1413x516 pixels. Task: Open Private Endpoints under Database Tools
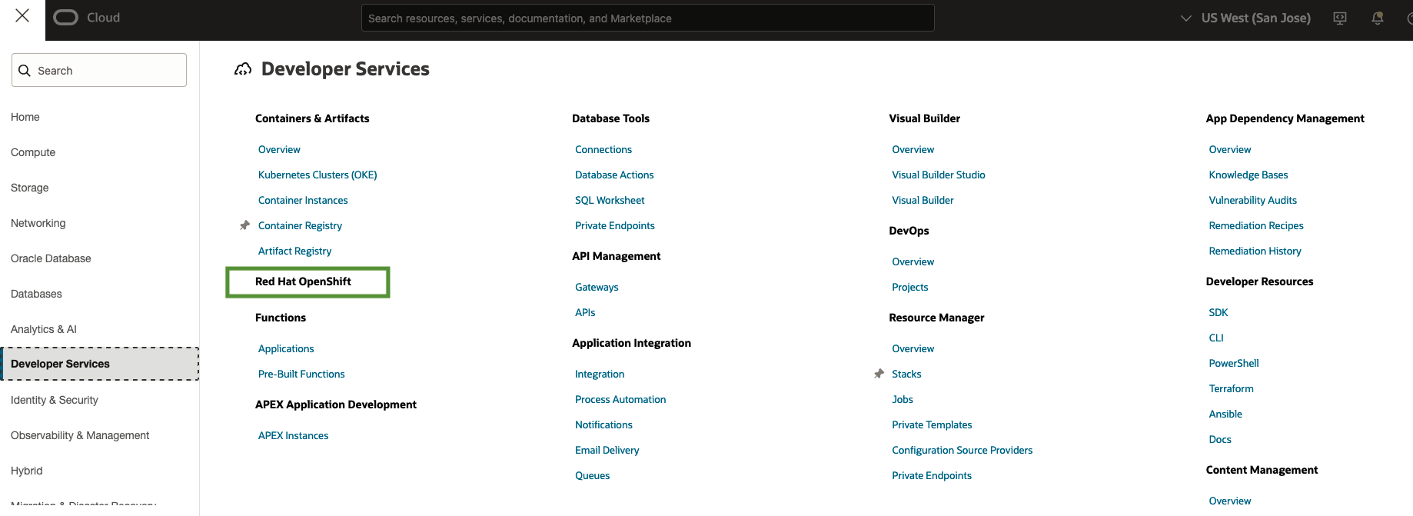pos(615,225)
